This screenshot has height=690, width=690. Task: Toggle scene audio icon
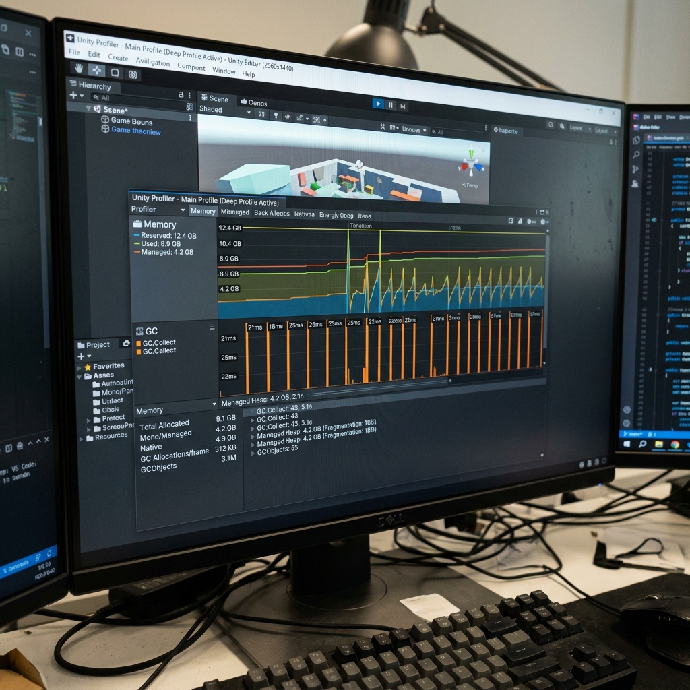287,117
